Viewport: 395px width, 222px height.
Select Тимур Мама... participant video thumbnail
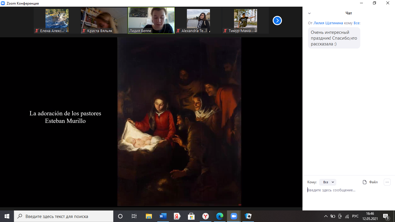pos(246,21)
